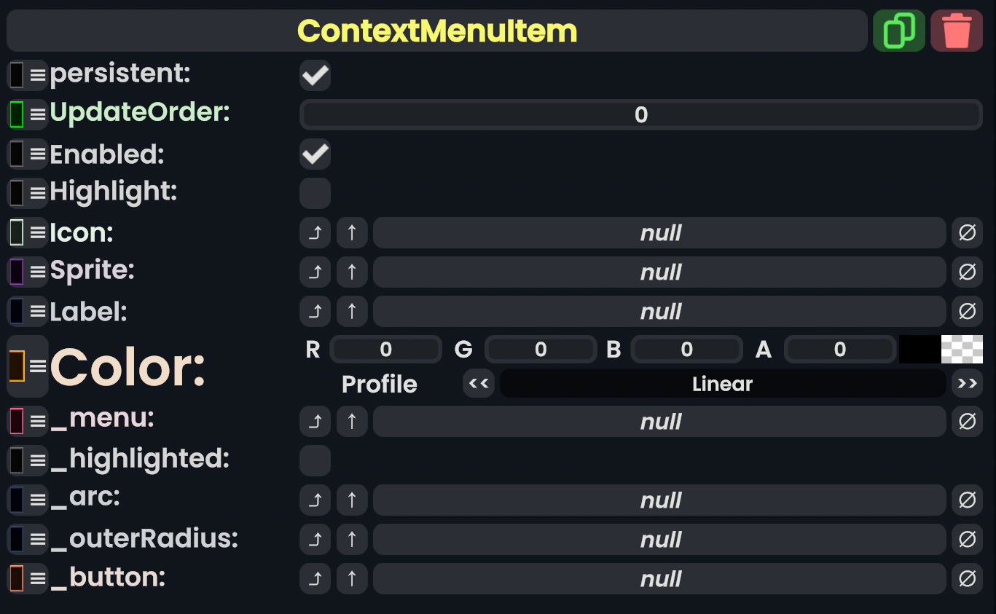This screenshot has height=614, width=996.
Task: Click the red trash delete icon
Action: click(x=957, y=31)
